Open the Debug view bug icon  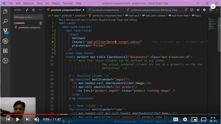(5, 41)
